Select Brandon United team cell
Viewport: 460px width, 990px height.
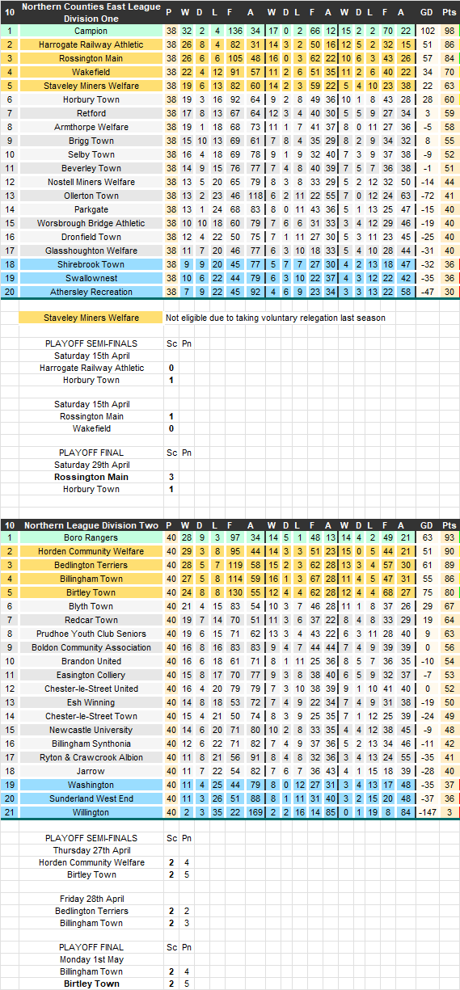pos(91,661)
